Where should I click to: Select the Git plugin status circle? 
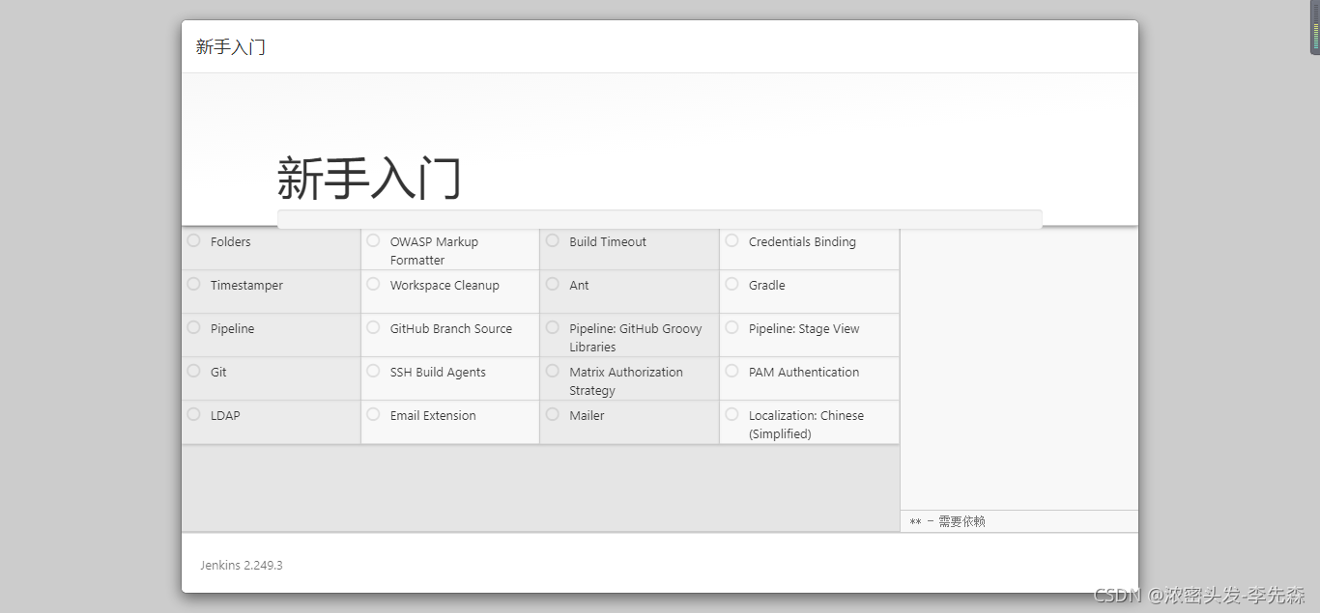pyautogui.click(x=193, y=371)
